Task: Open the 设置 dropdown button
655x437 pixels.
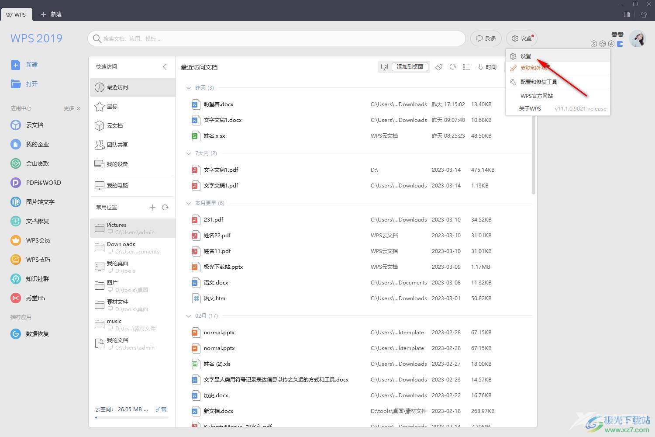Action: pyautogui.click(x=522, y=38)
